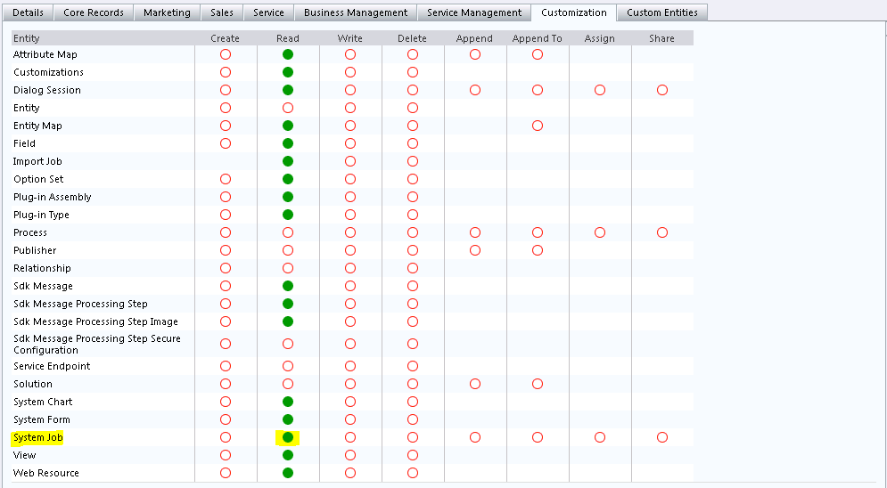Screen dimensions: 887x488
Task: Click the Entity column header
Action: tap(27, 38)
